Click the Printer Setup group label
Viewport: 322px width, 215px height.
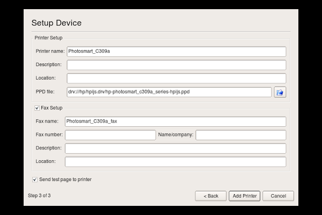[48, 38]
